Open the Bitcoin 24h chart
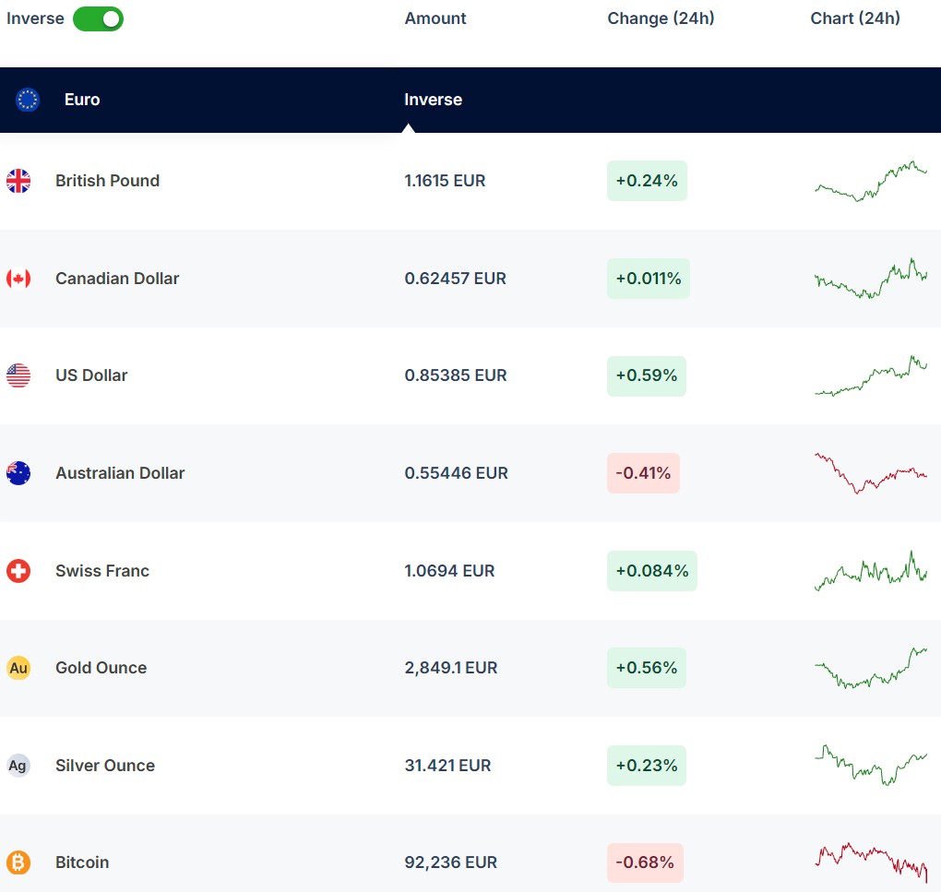941x892 pixels. coord(871,862)
